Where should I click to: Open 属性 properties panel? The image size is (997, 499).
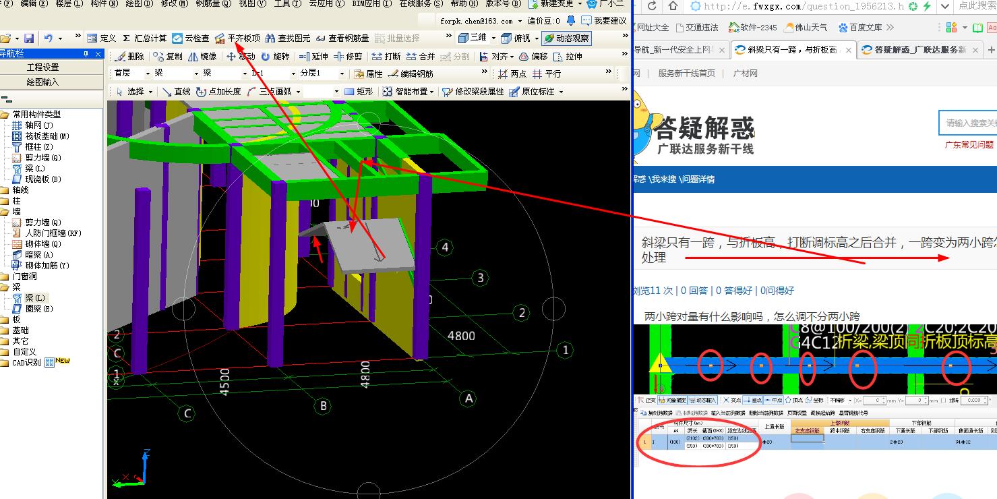click(x=368, y=74)
